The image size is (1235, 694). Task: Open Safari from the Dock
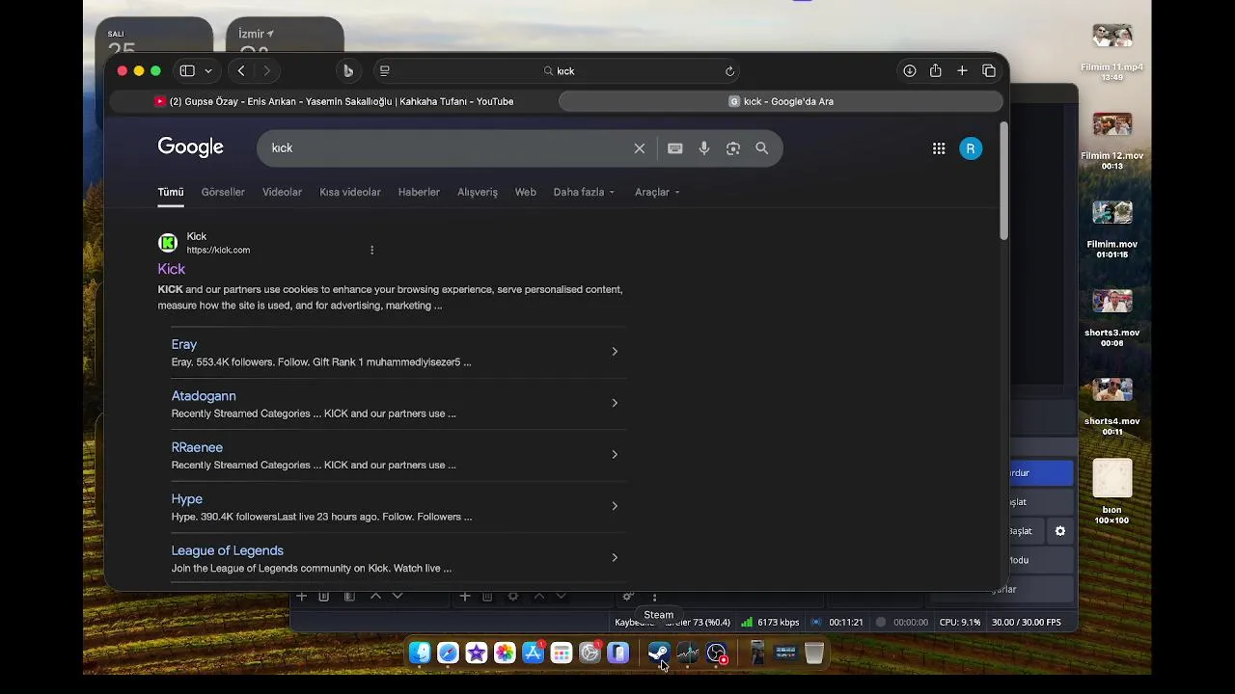coord(448,654)
